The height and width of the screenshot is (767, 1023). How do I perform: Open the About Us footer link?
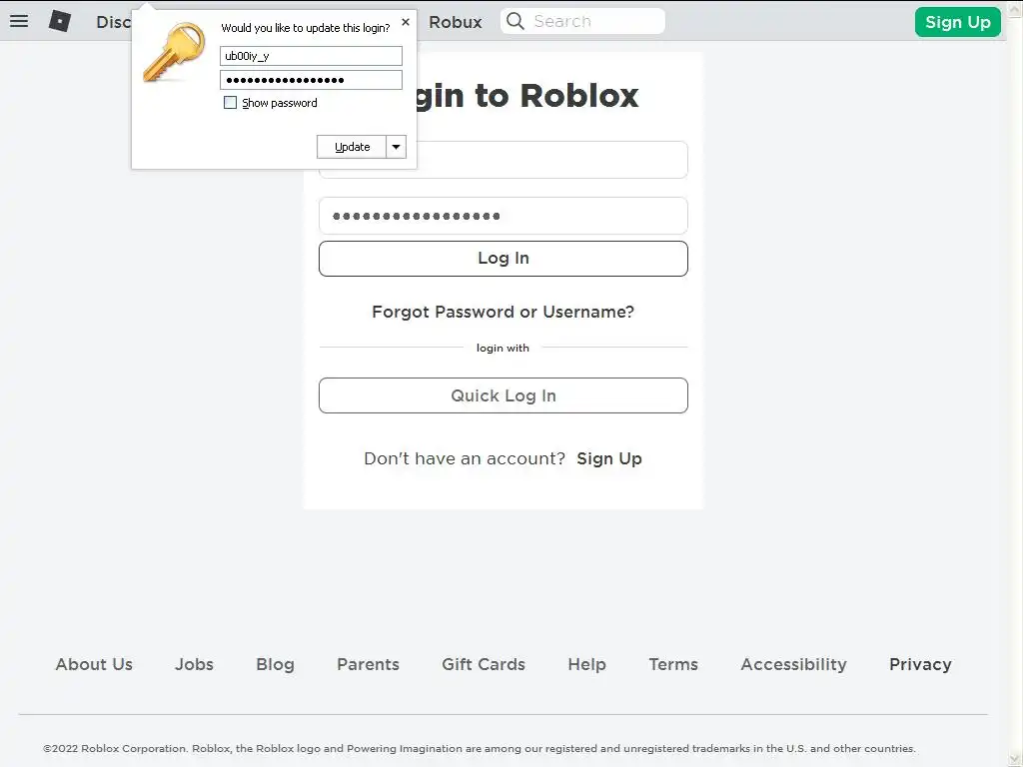tap(94, 664)
